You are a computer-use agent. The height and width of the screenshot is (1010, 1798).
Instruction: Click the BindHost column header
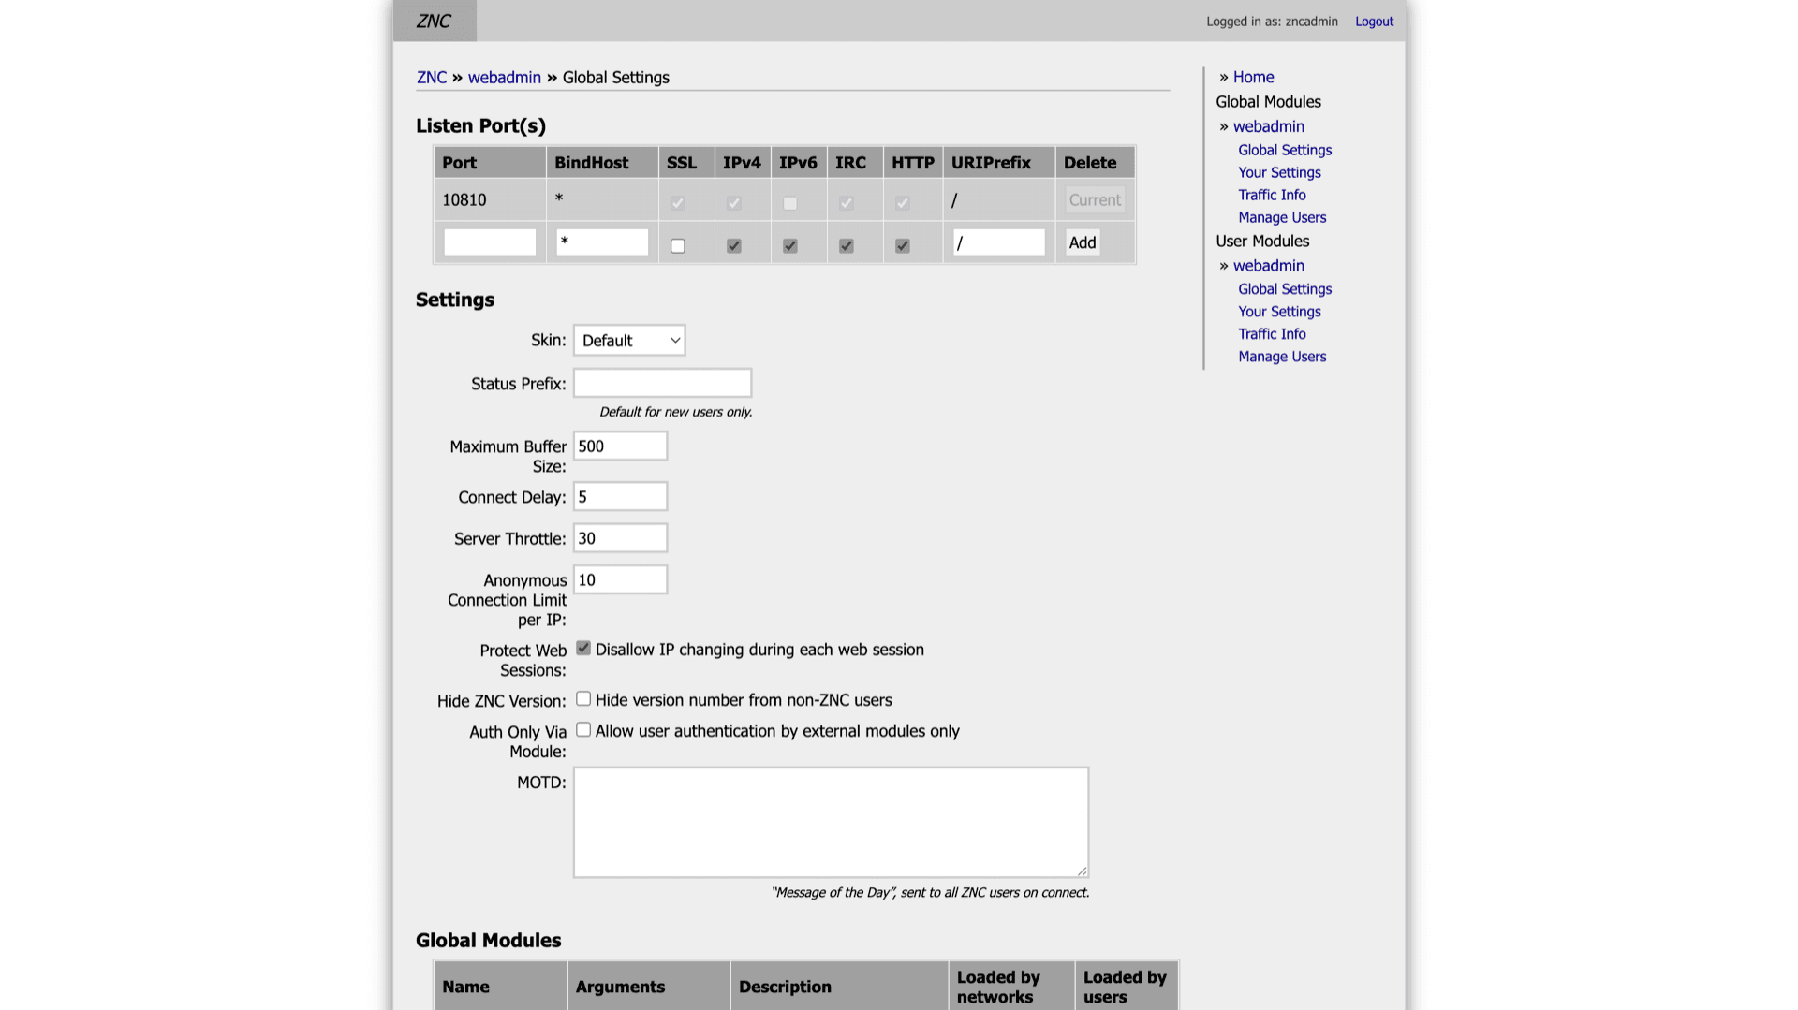tap(602, 163)
